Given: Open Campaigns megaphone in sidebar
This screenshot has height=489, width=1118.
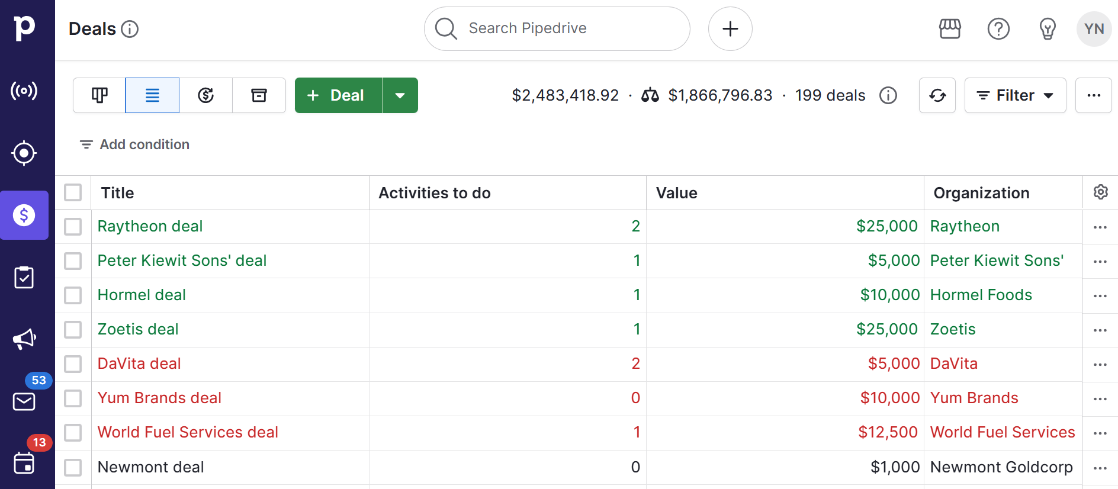Looking at the screenshot, I should 24,339.
